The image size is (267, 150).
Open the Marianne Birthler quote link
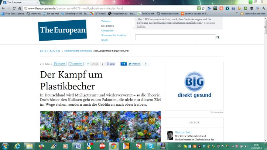pyautogui.click(x=209, y=23)
